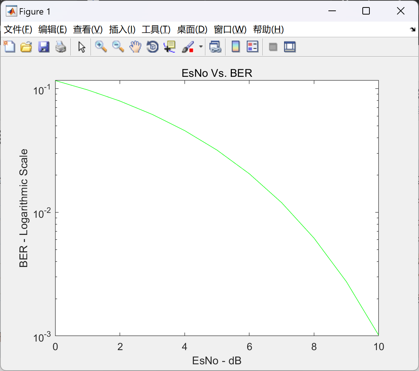Image resolution: width=419 pixels, height=371 pixels.
Task: Click the y-axis label BER - Logarithmic Scale
Action: (x=23, y=208)
